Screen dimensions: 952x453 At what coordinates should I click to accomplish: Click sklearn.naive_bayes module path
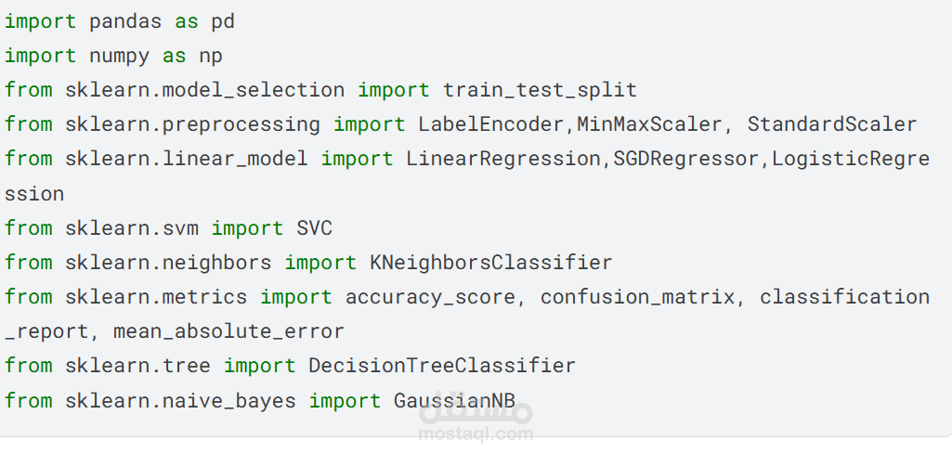coord(180,401)
